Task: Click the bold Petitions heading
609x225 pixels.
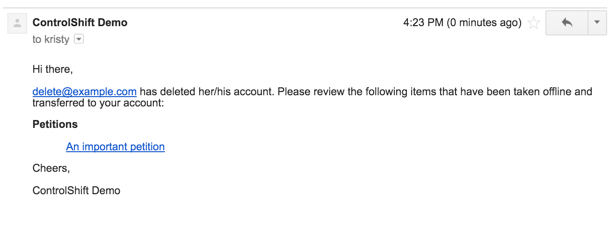Action: [55, 125]
